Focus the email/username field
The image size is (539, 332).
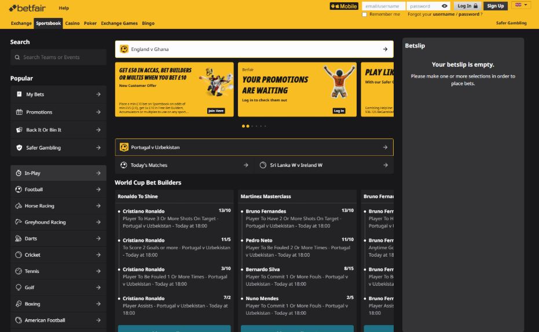click(383, 6)
